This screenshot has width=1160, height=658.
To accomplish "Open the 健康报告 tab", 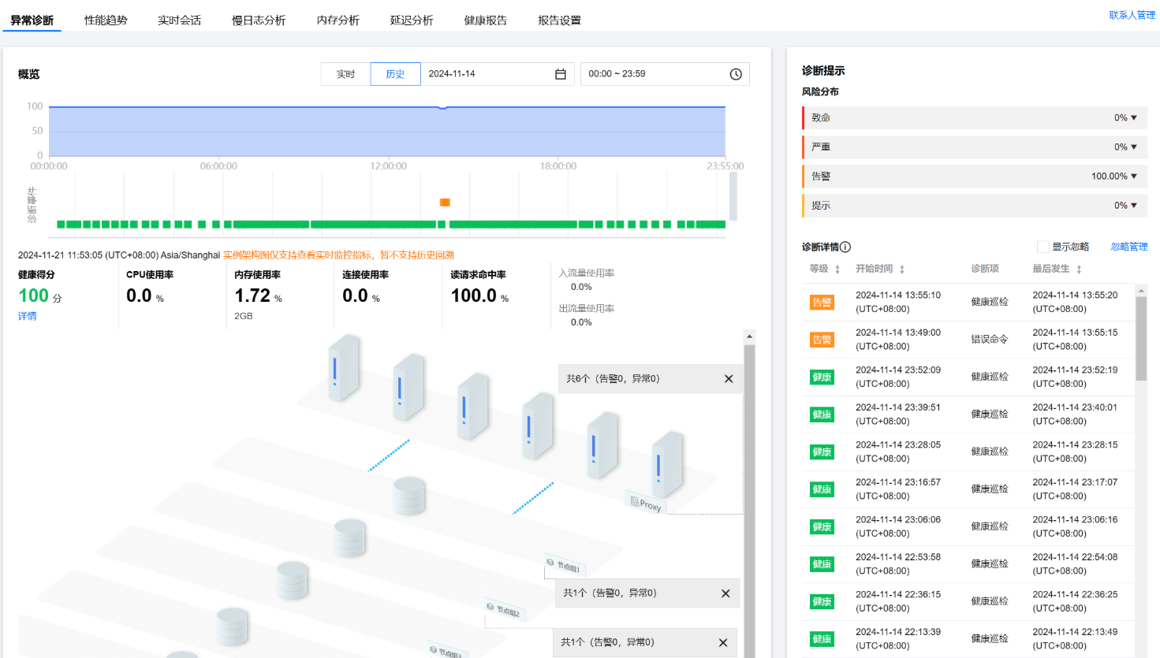I will point(485,20).
